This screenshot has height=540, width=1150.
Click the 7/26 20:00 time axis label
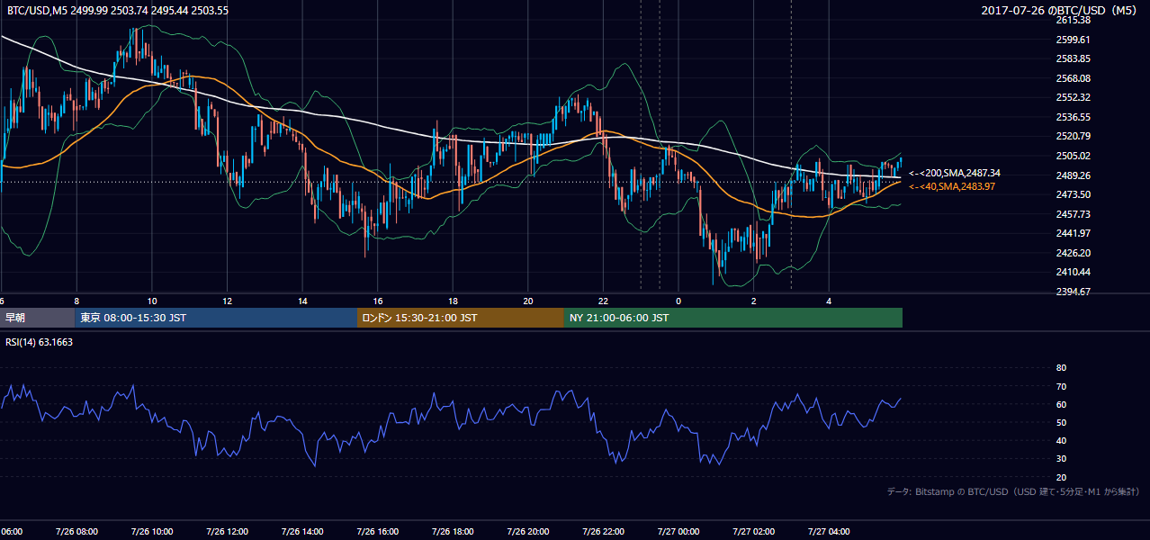tap(527, 532)
